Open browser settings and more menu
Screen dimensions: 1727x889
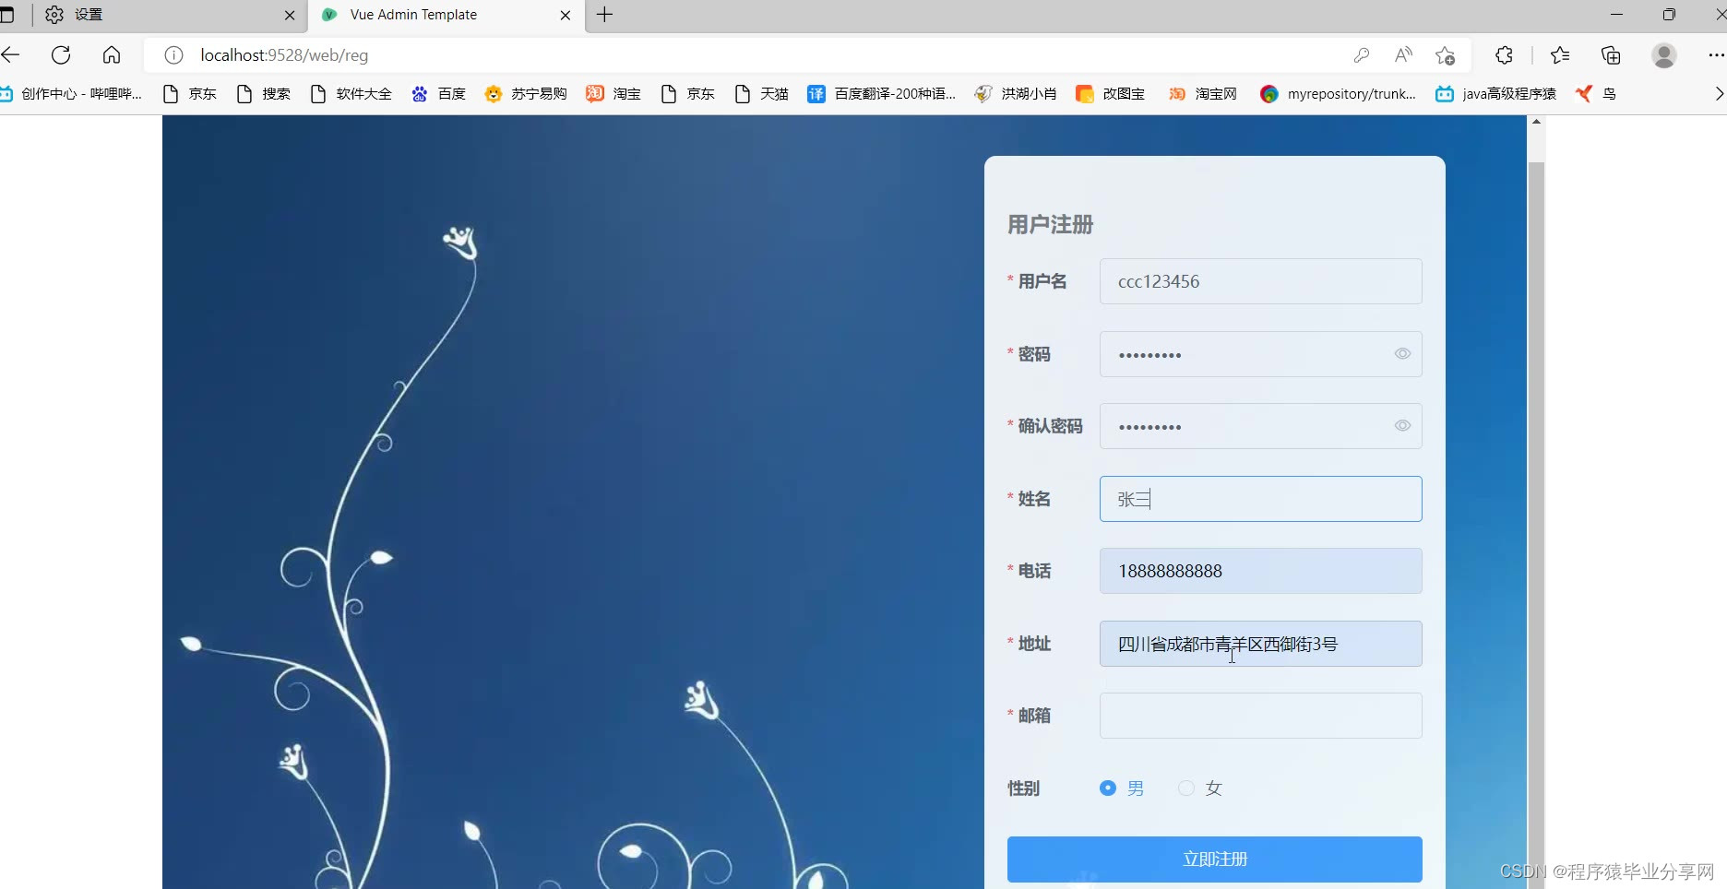[x=1716, y=55]
